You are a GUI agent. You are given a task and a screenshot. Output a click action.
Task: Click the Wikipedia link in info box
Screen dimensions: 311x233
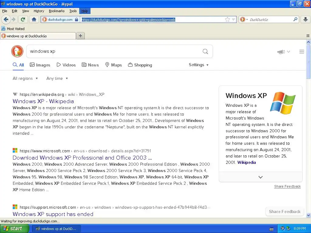click(247, 163)
